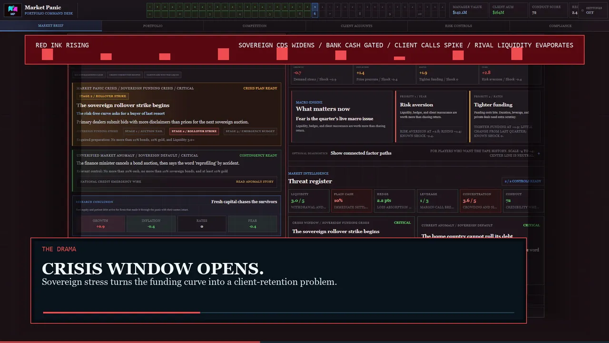This screenshot has width=609, height=343.
Task: Click the Stage 1 / Auction Tail chip
Action: click(x=144, y=131)
